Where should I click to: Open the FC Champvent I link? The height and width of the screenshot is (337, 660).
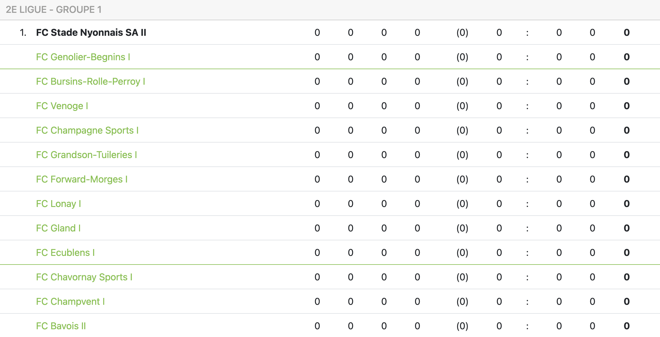70,302
